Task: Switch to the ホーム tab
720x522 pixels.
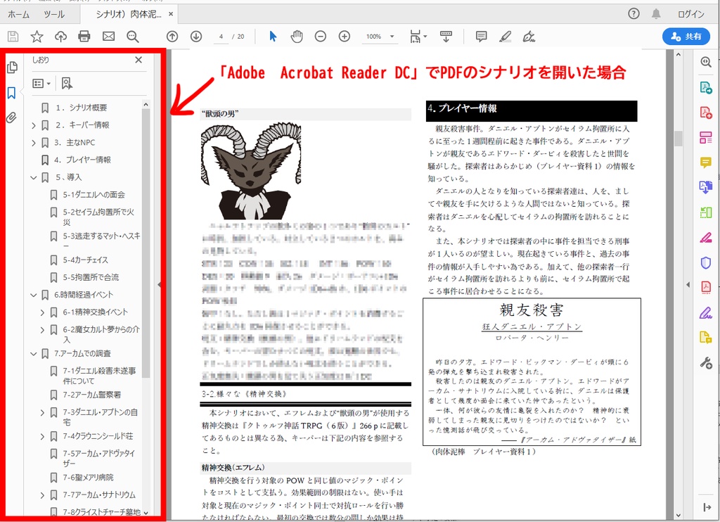Action: (18, 14)
